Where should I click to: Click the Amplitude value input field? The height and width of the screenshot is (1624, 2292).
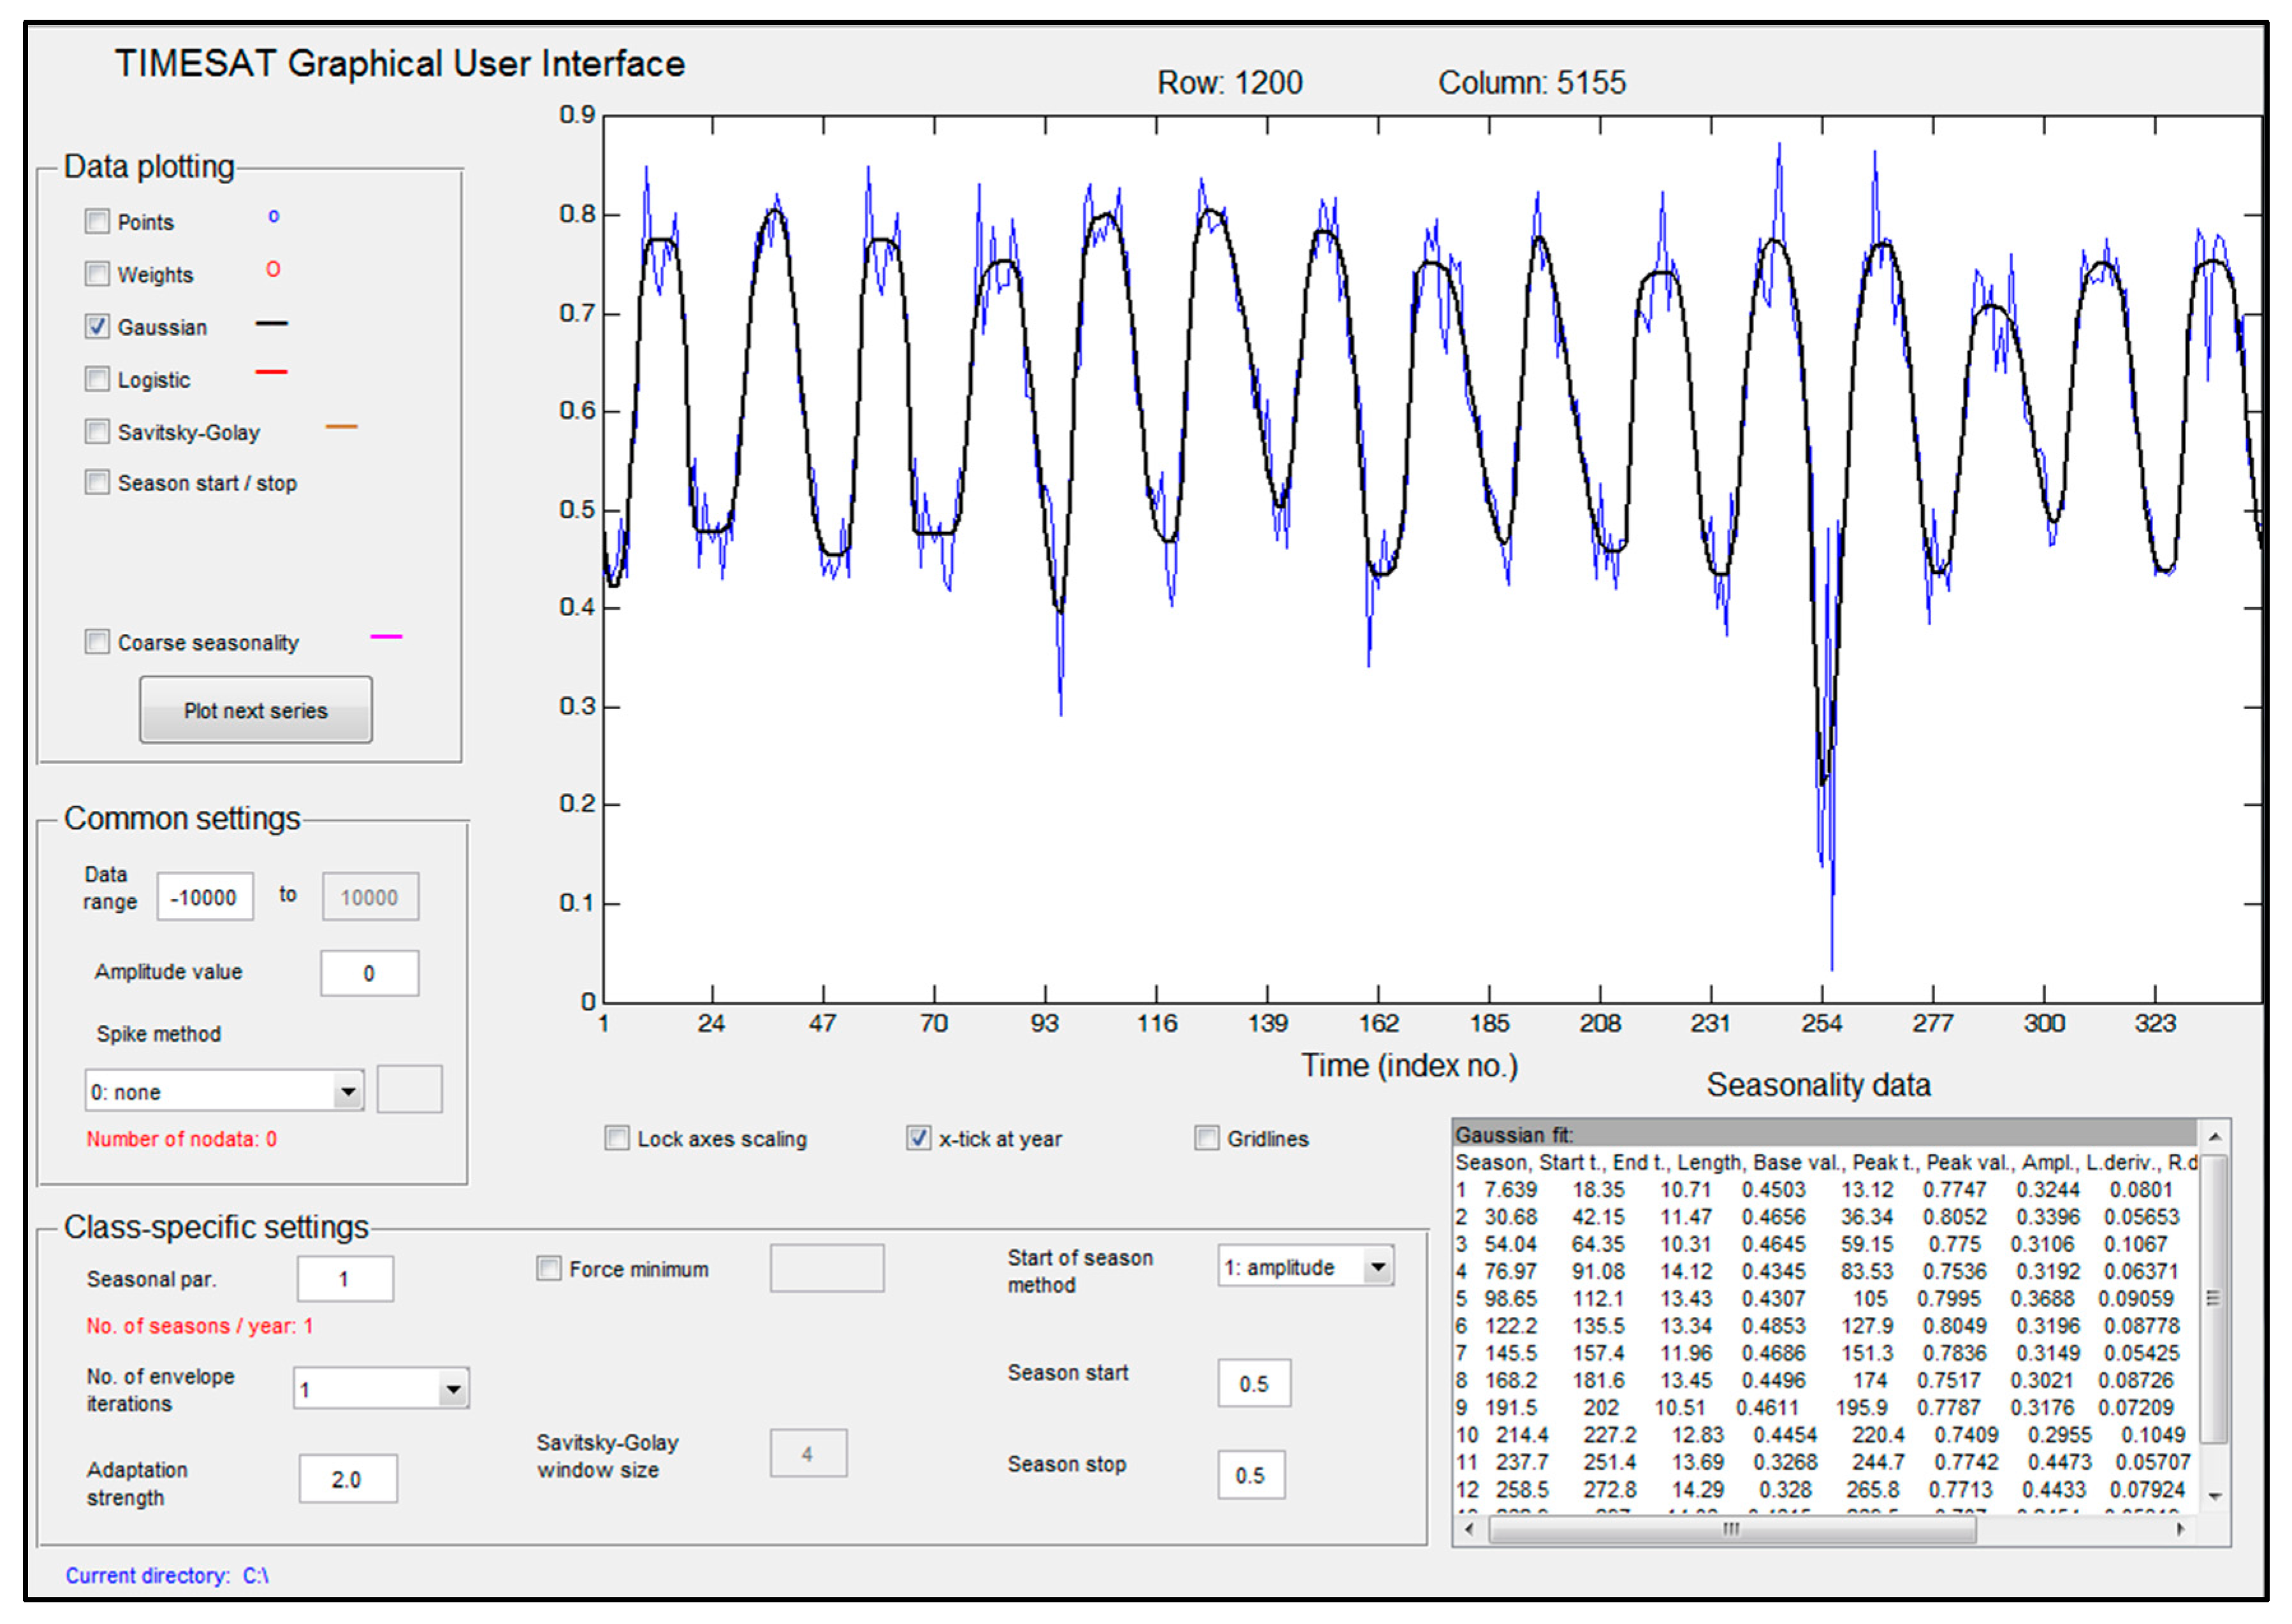point(369,973)
